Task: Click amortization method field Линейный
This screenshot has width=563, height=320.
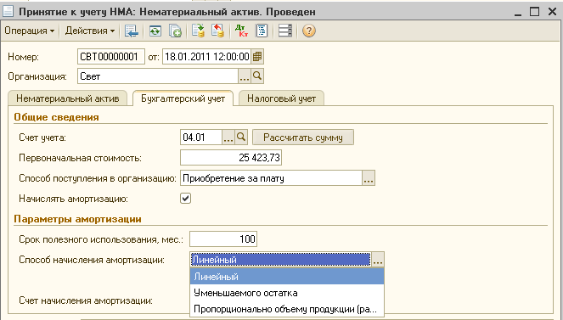Action: point(281,260)
